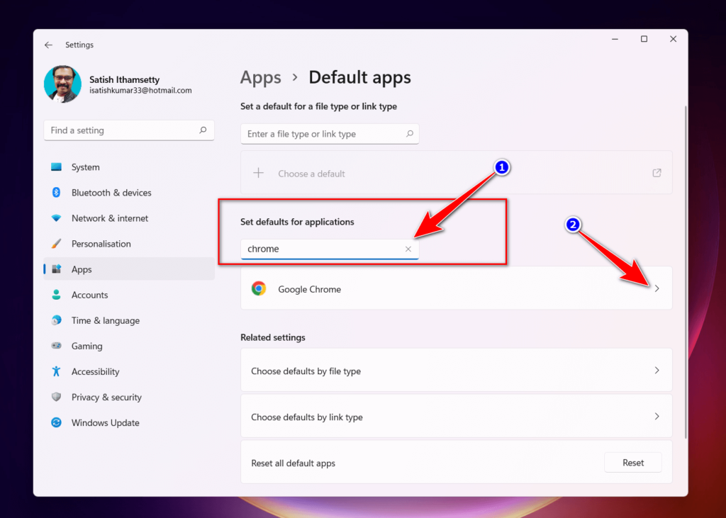Click the vertical scrollbar of Default apps
The width and height of the screenshot is (726, 518).
[x=686, y=271]
